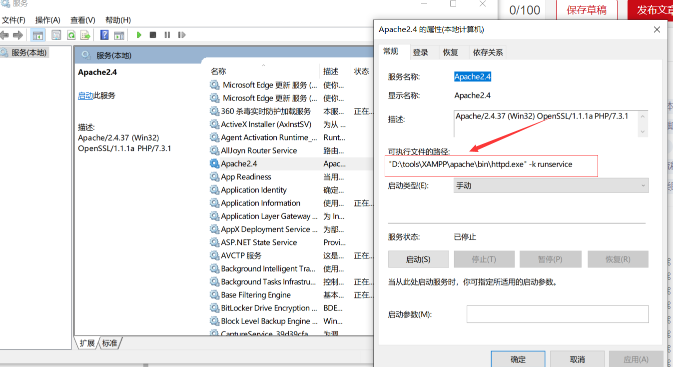This screenshot has width=673, height=367.
Task: Open the Properties toolbar icon in Services
Action: tap(56, 35)
